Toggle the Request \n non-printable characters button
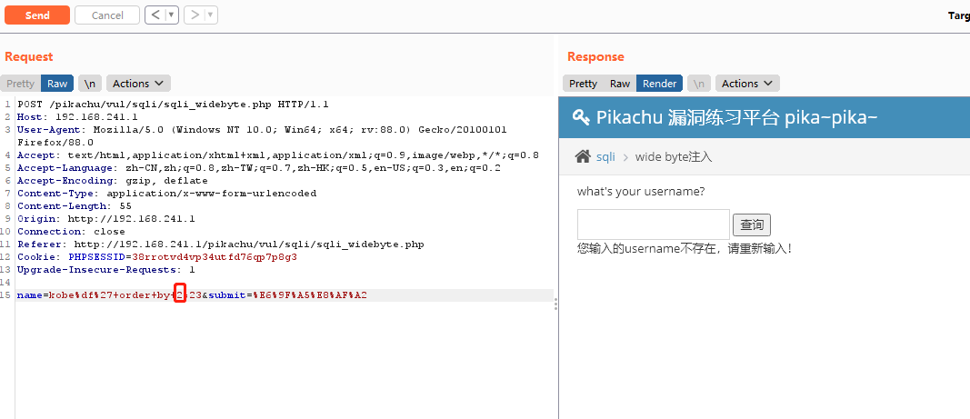Image resolution: width=970 pixels, height=419 pixels. pyautogui.click(x=90, y=84)
